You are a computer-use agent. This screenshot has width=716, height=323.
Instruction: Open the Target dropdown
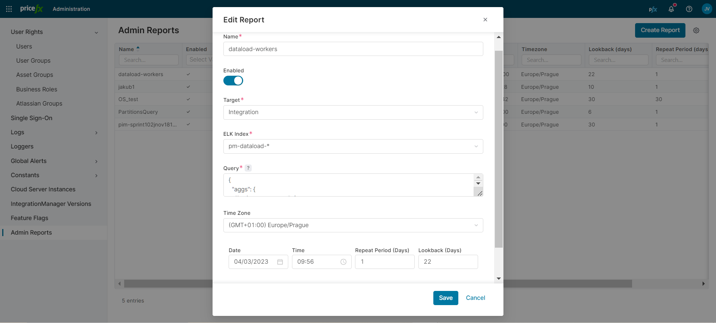pyautogui.click(x=353, y=113)
